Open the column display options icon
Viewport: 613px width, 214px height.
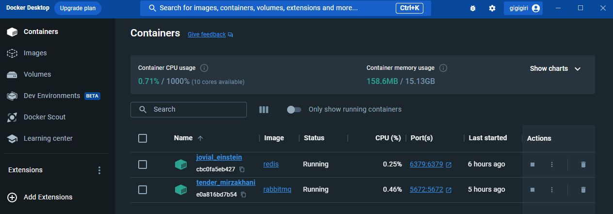[x=264, y=110]
